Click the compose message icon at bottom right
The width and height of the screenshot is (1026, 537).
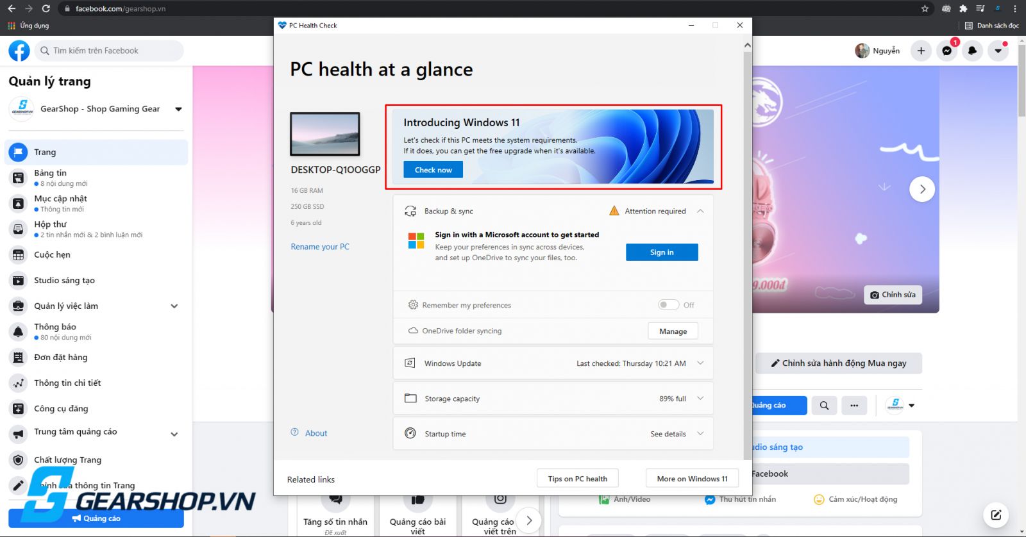pos(996,515)
